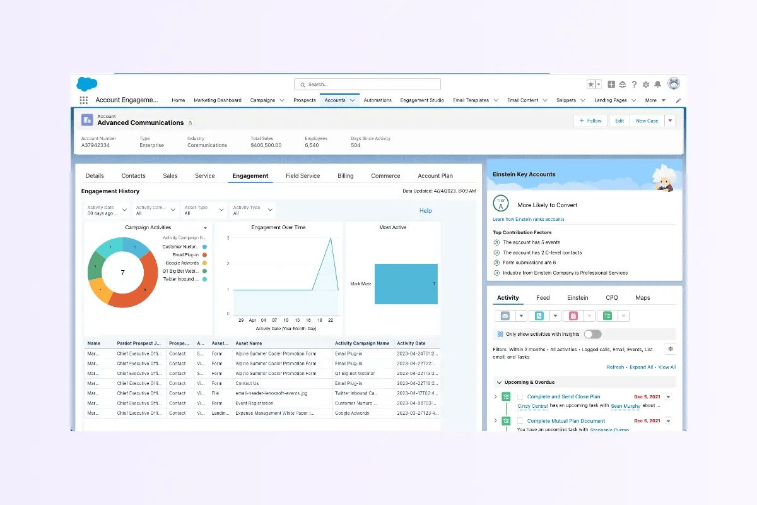
Task: Open the email compose action in Activity panel
Action: coord(505,316)
